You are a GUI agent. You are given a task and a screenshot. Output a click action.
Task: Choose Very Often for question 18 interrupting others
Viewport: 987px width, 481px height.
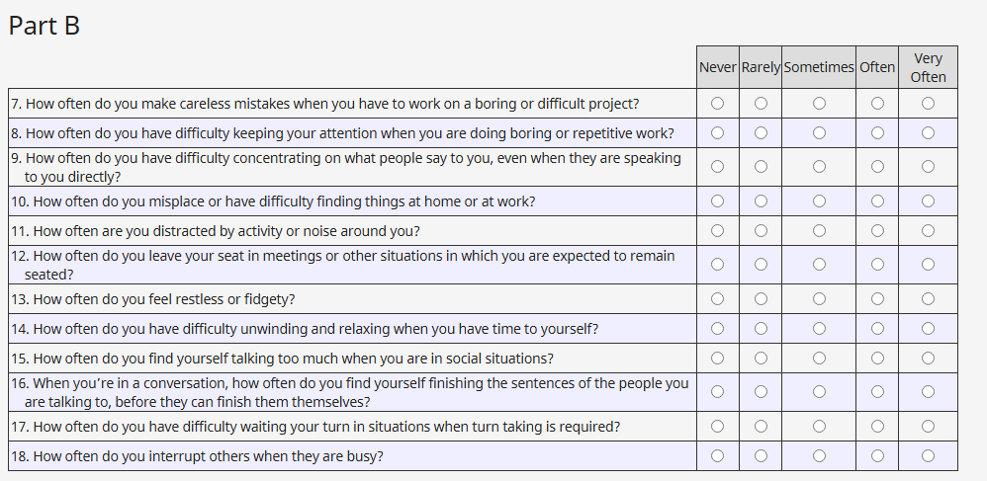(x=928, y=455)
